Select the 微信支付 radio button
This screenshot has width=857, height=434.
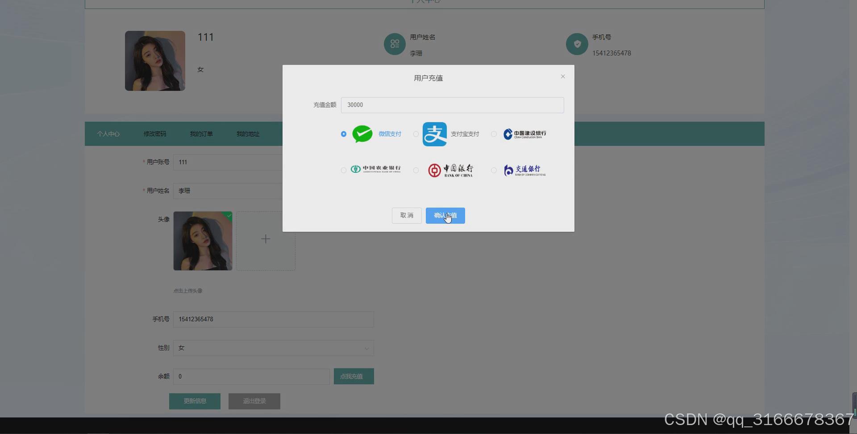(x=343, y=134)
